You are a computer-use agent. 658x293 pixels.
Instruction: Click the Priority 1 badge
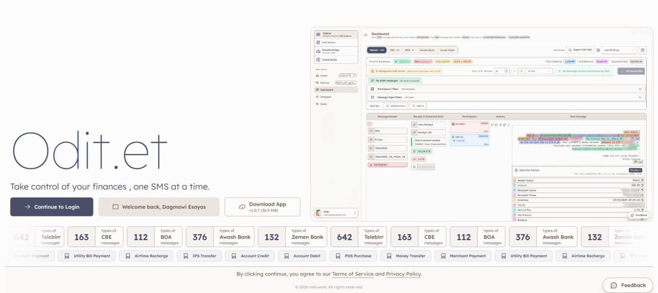(635, 170)
